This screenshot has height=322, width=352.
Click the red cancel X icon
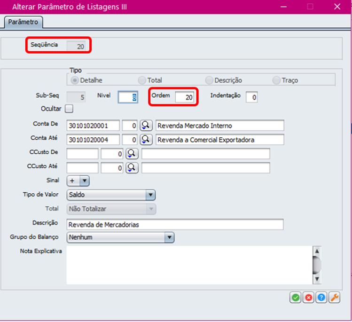(x=308, y=298)
